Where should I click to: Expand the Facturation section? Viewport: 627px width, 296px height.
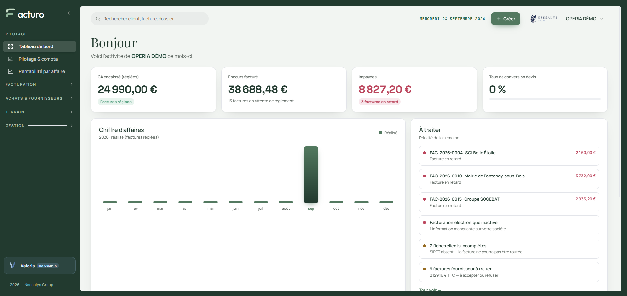click(x=39, y=84)
